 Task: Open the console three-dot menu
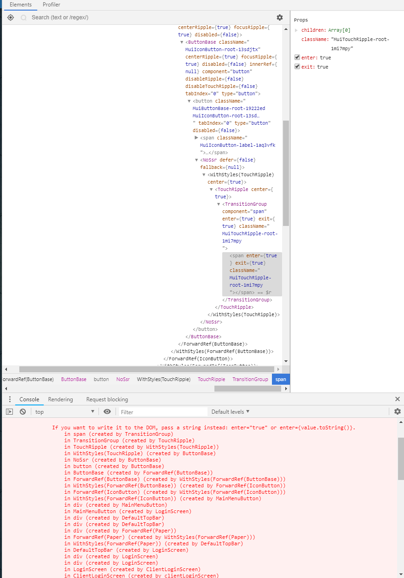pos(10,399)
